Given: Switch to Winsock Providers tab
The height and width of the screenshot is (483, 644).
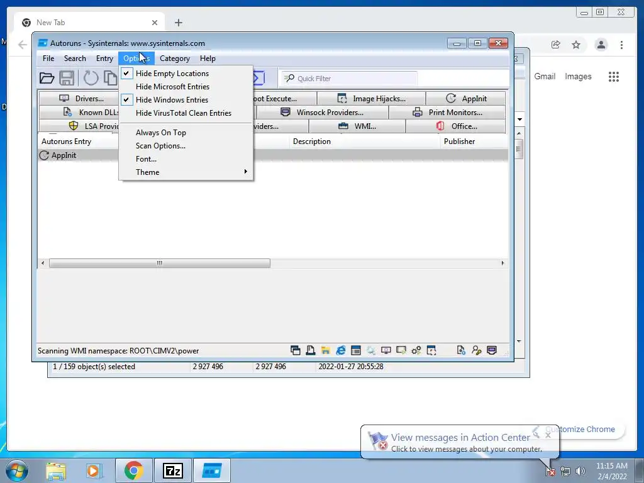Looking at the screenshot, I should pos(323,113).
